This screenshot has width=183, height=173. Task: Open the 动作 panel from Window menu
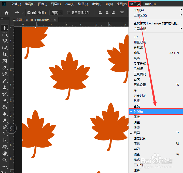(x=156, y=53)
